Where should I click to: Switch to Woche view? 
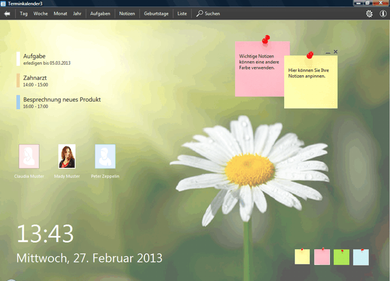tap(40, 13)
